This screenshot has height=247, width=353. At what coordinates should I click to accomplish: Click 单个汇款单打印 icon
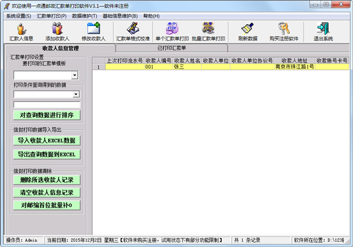172,32
